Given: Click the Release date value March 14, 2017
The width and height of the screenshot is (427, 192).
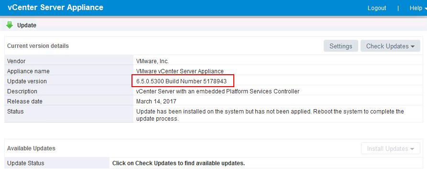Looking at the screenshot, I should 156,102.
